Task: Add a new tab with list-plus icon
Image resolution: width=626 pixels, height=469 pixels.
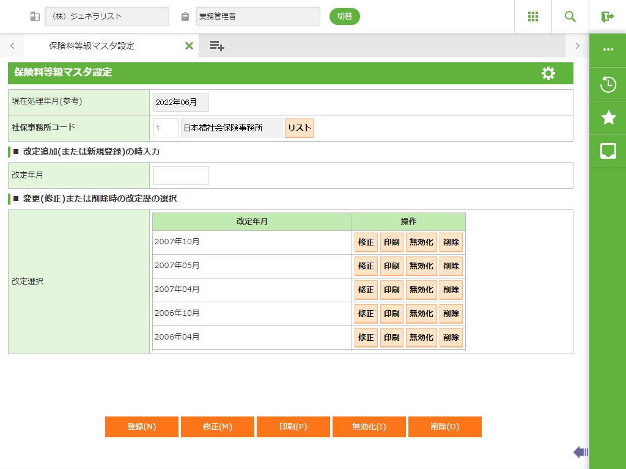Action: (217, 46)
